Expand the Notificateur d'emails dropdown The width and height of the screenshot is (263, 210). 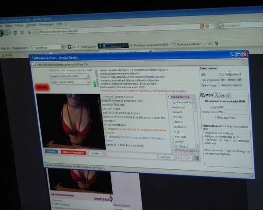pyautogui.click(x=201, y=44)
